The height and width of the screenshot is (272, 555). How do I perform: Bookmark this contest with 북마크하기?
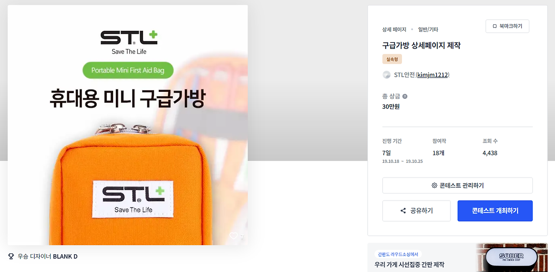click(x=507, y=26)
